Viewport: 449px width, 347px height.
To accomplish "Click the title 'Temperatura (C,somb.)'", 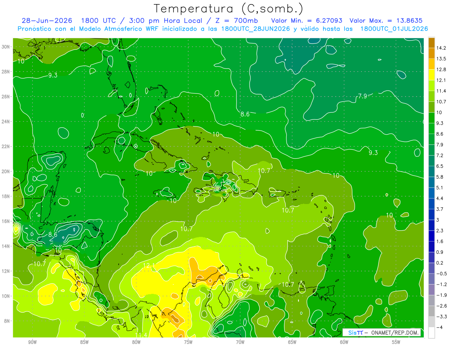I will (229, 8).
